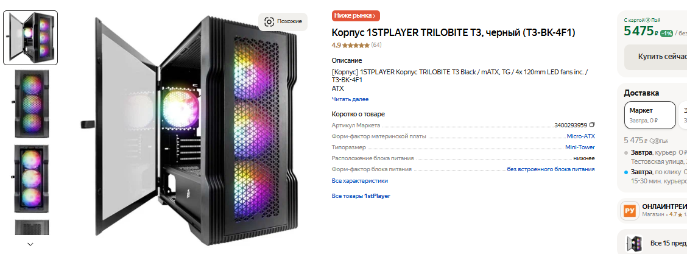687x254 pixels.
Task: Open the 'Ниже рынка' price badge
Action: (356, 16)
